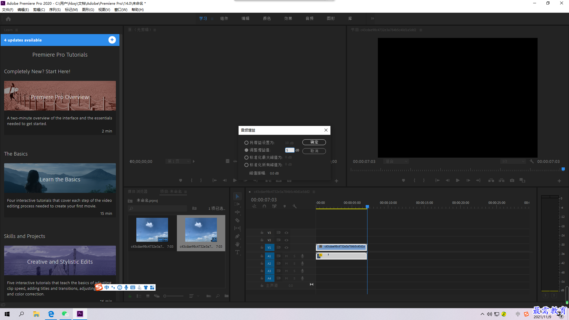Select the Razor tool
569x320 pixels.
pos(237,220)
